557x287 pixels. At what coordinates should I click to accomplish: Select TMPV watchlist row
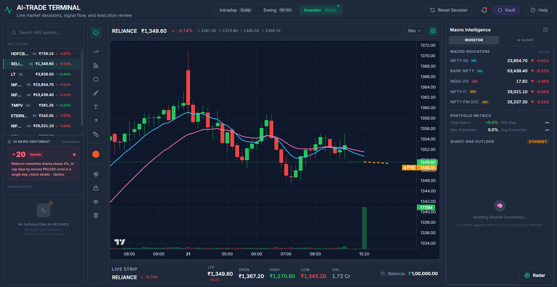click(x=41, y=105)
